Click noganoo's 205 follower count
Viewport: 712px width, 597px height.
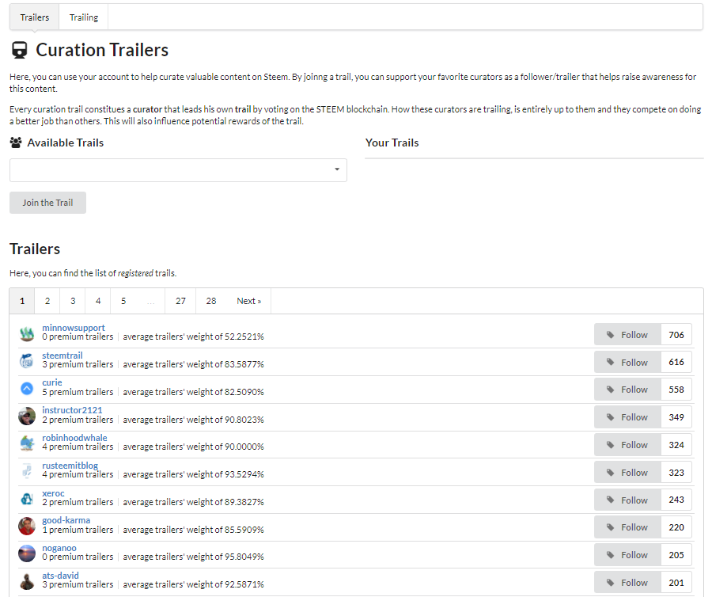(676, 555)
